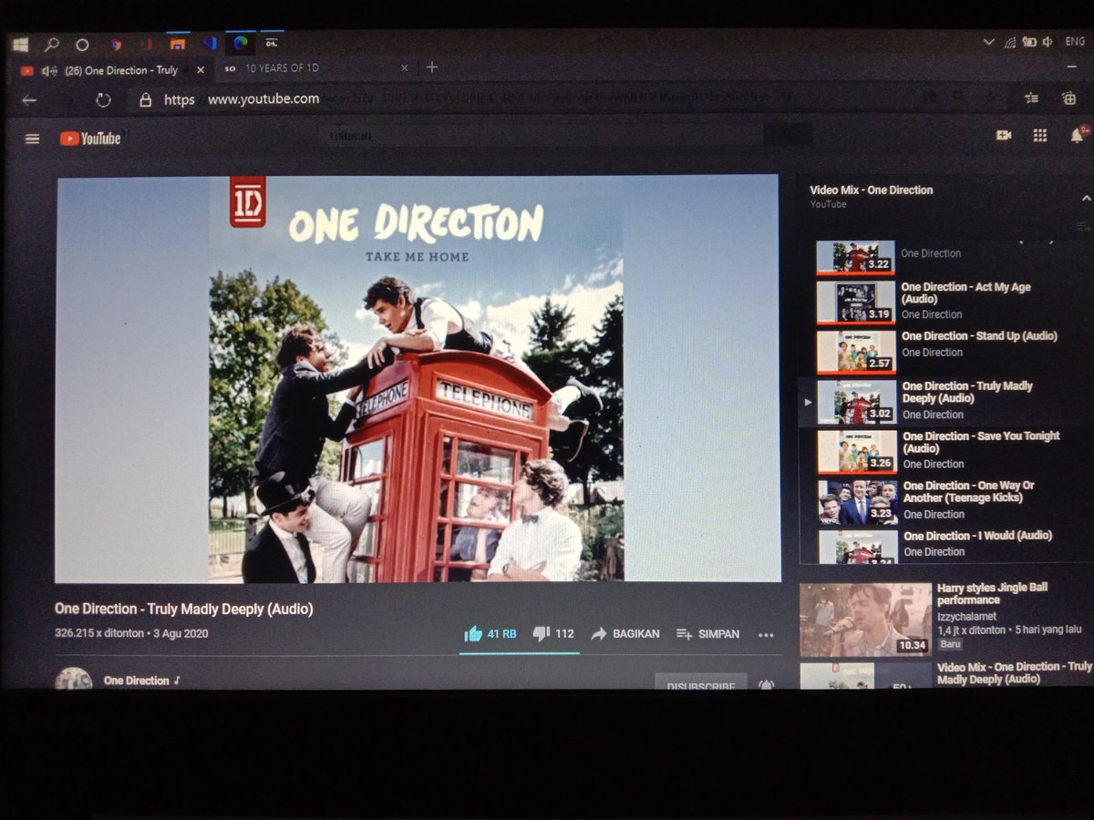
Task: Click the video title Truly Madly Deeply
Action: pos(183,609)
